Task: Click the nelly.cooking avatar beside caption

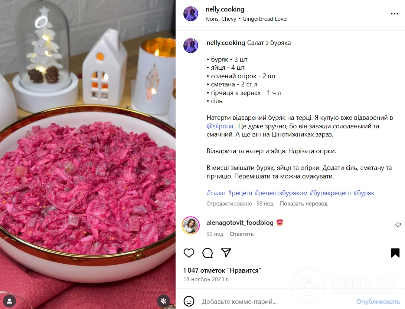Action: 191,46
